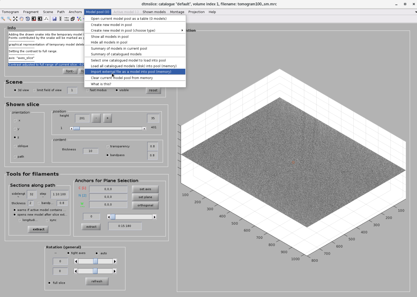Click the orthogonal button
417x297 pixels.
coord(145,205)
